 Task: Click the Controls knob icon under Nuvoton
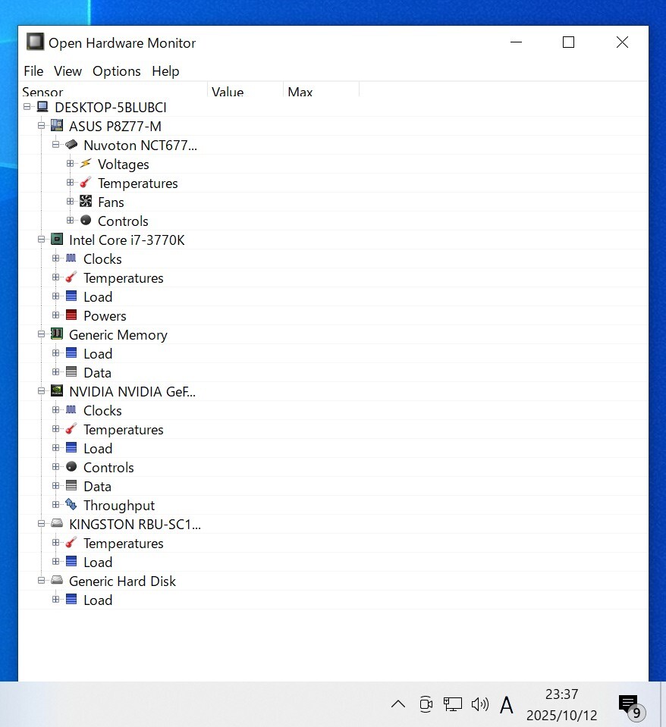86,221
